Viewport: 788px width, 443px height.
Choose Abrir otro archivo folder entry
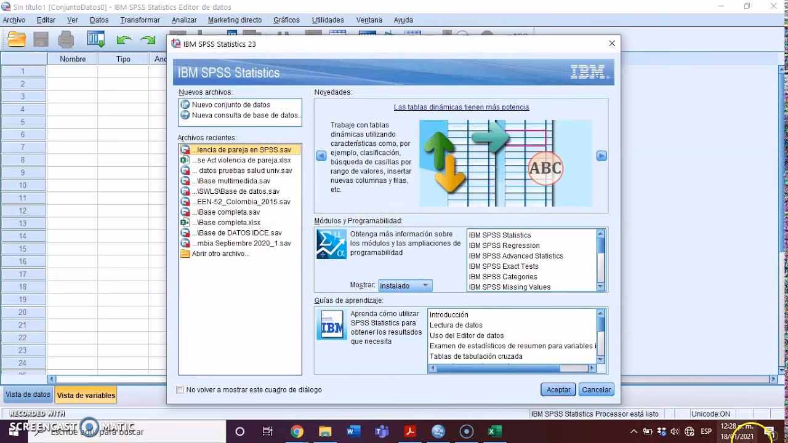point(215,254)
